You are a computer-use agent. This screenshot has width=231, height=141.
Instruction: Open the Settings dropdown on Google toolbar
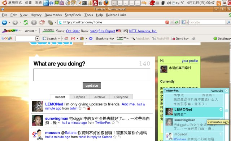pos(222,38)
